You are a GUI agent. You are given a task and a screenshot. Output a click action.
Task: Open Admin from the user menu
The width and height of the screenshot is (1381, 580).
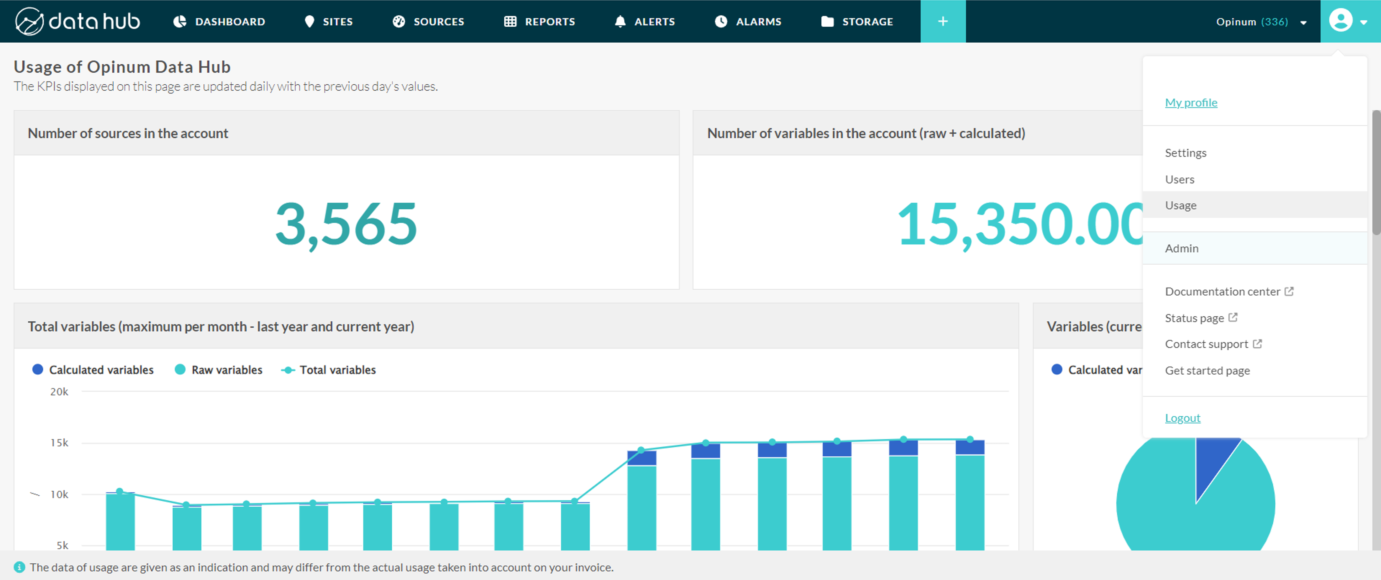[1255, 248]
